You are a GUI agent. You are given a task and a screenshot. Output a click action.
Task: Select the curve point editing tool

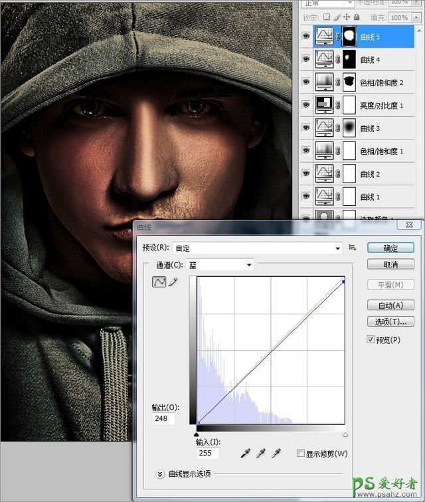point(159,282)
